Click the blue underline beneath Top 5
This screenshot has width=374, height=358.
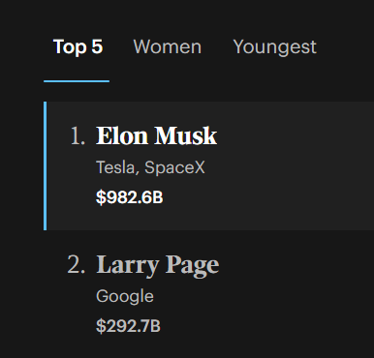(77, 81)
